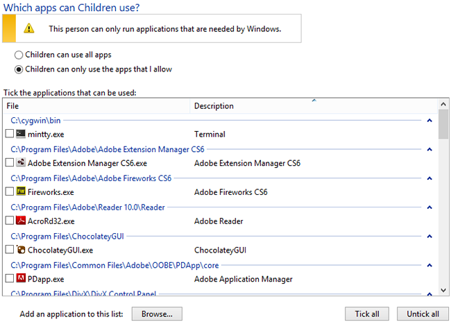This screenshot has height=324, width=451.
Task: Collapse the ChocolateyGUI folder group
Action: [430, 236]
